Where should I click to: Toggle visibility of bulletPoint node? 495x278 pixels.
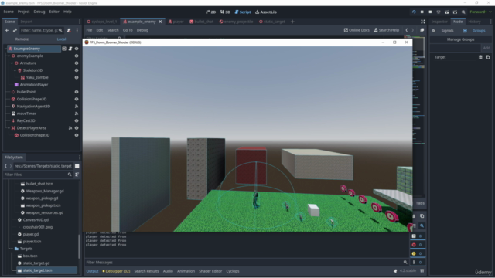(x=77, y=92)
